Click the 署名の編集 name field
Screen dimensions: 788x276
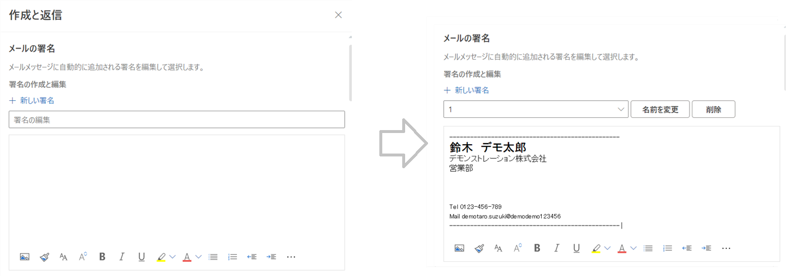pyautogui.click(x=177, y=120)
